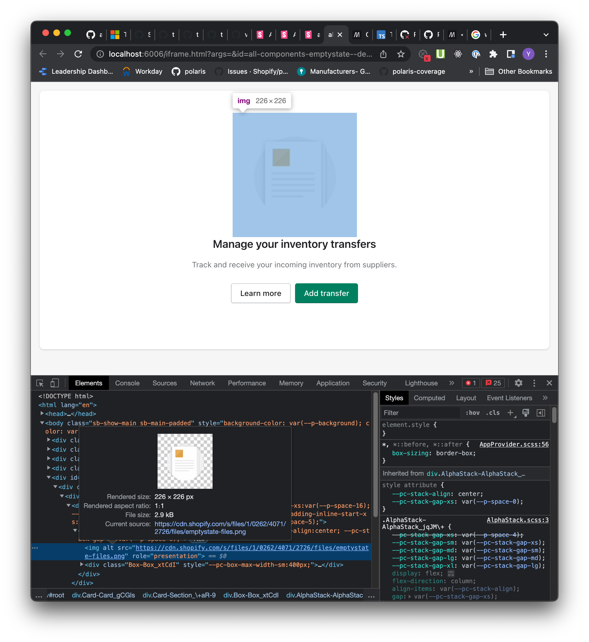Activate the inspect element picker icon
Viewport: 589px width, 642px height.
40,383
